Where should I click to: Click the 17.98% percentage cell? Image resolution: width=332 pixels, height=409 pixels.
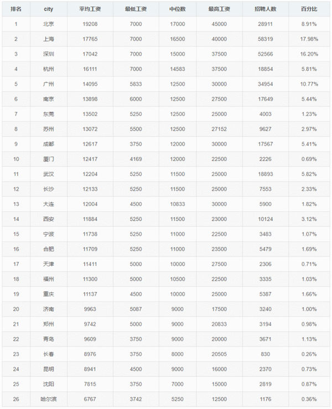coord(309,39)
